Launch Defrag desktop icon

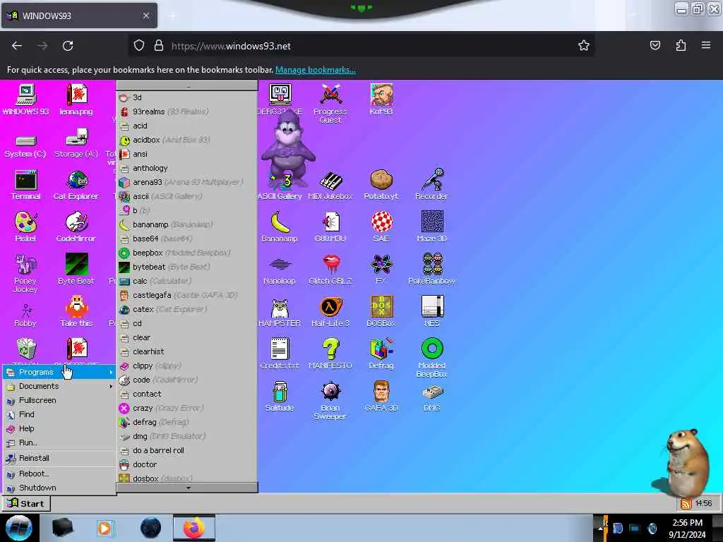(381, 354)
